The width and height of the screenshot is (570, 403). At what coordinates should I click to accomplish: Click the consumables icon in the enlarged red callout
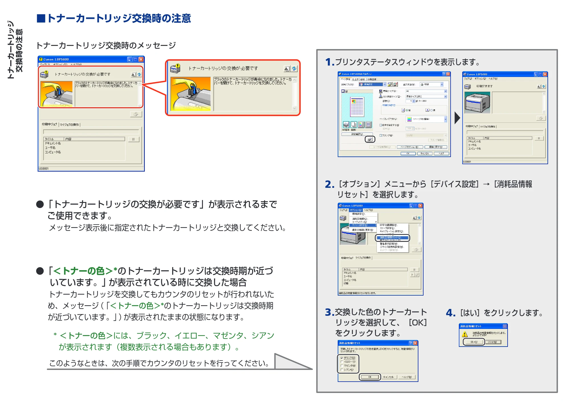coord(287,69)
